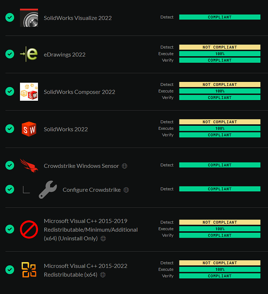The image size is (268, 294).
Task: Click the eDrawings 2022 green e icon
Action: click(x=29, y=54)
